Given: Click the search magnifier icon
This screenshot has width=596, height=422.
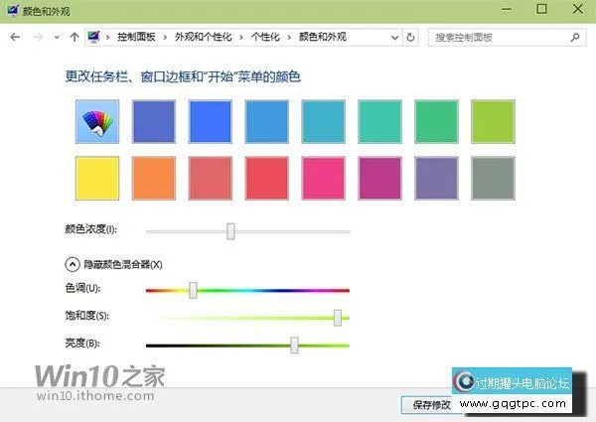Looking at the screenshot, I should click(575, 37).
